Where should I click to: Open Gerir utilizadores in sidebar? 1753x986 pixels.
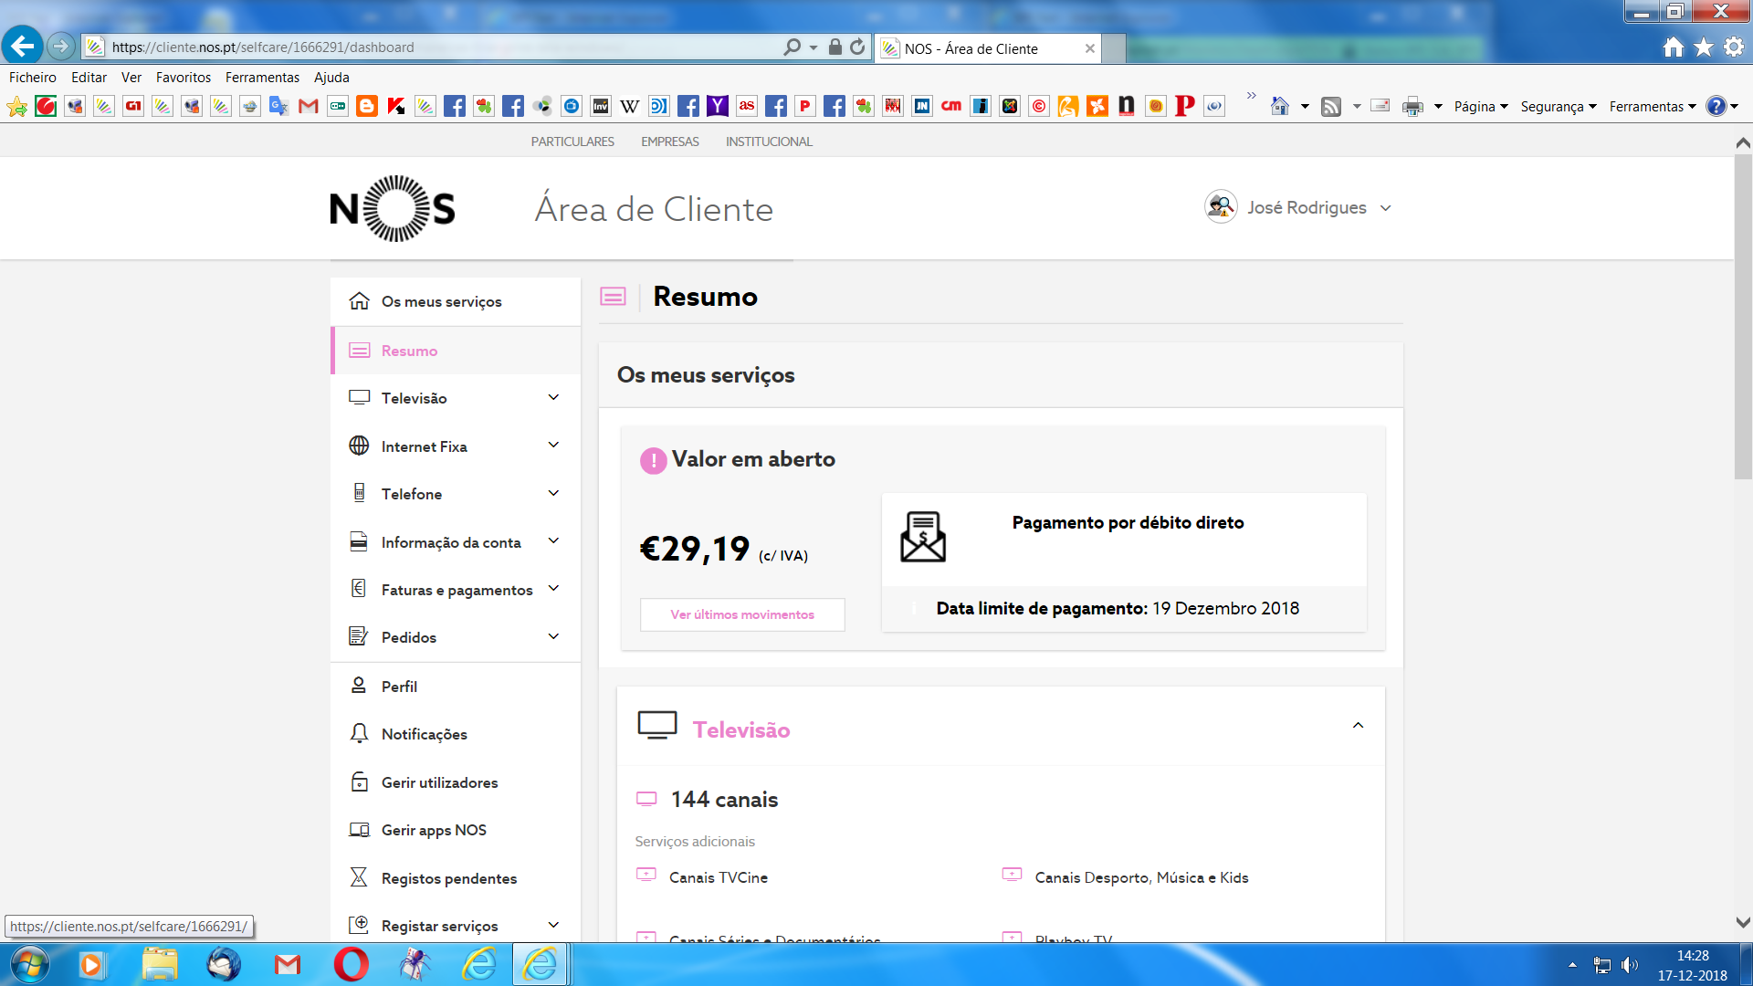pyautogui.click(x=456, y=782)
